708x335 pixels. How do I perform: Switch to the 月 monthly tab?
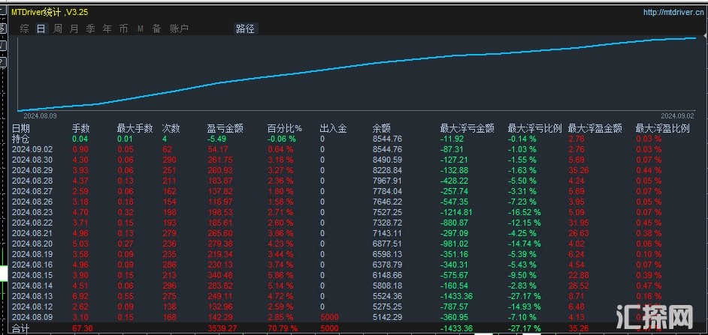pyautogui.click(x=74, y=29)
